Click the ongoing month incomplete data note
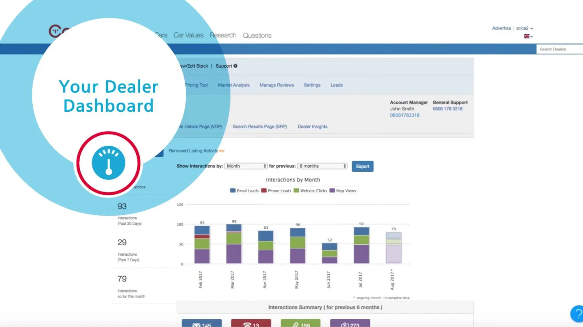Screen dimensions: 583x327 coord(382,298)
